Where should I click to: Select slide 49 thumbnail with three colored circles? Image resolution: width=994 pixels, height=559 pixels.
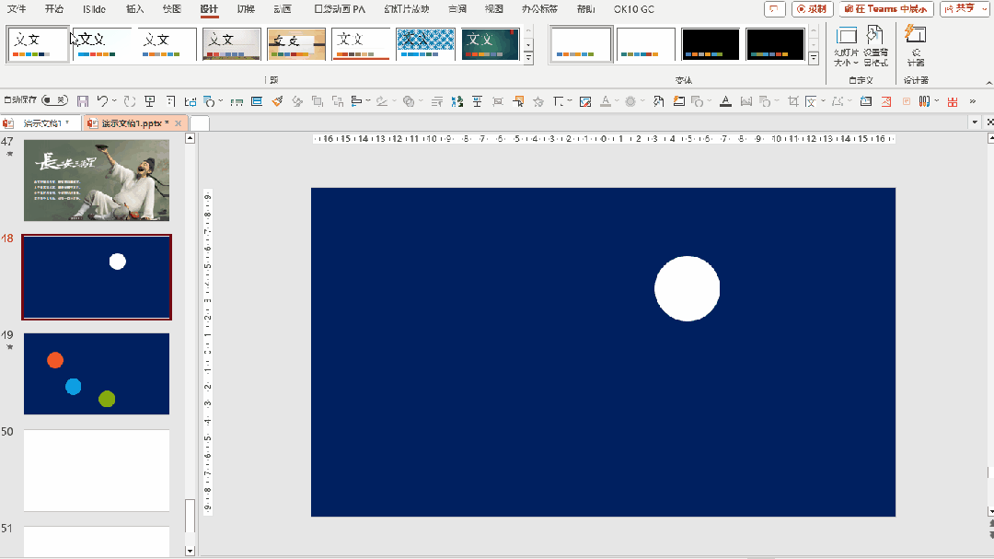(97, 374)
